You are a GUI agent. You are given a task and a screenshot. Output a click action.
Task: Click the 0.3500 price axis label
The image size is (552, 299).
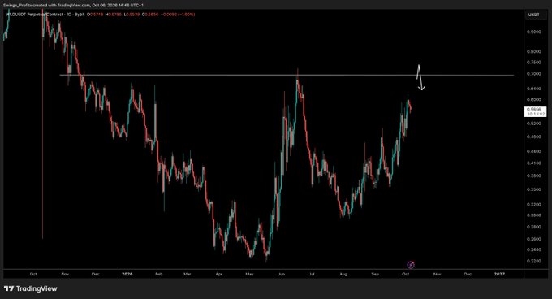[x=533, y=189]
